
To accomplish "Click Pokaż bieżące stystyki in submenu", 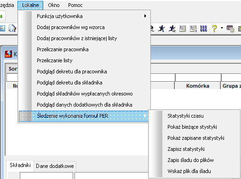I will pyautogui.click(x=194, y=127).
